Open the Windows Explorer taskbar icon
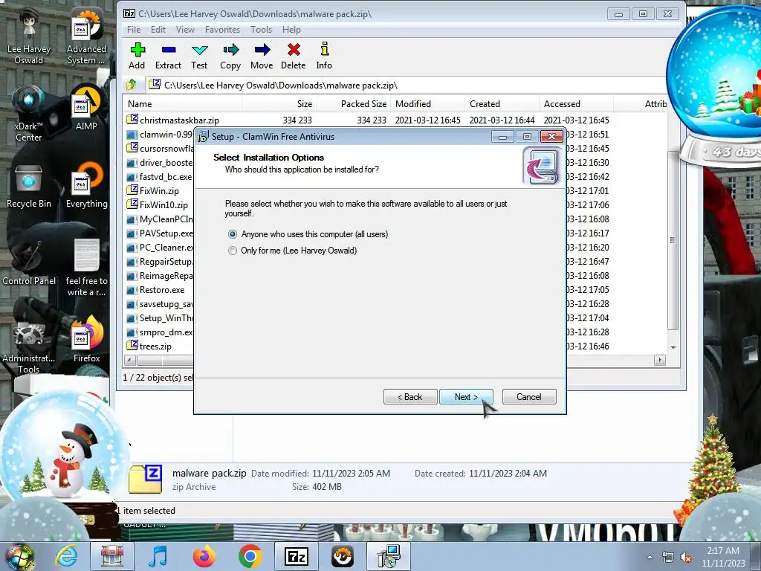This screenshot has height=571, width=761. [112, 556]
